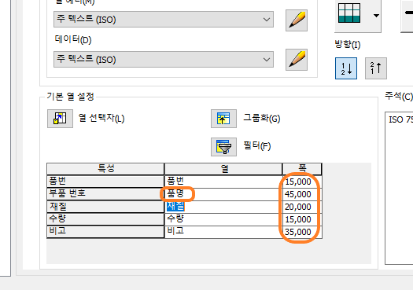Open the table heading placement dropdown arrow
The height and width of the screenshot is (290, 413).
pyautogui.click(x=376, y=16)
